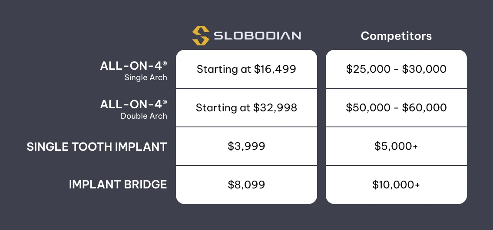The height and width of the screenshot is (230, 493).
Task: Select the competitor $10,000+ price
Action: [x=396, y=185]
